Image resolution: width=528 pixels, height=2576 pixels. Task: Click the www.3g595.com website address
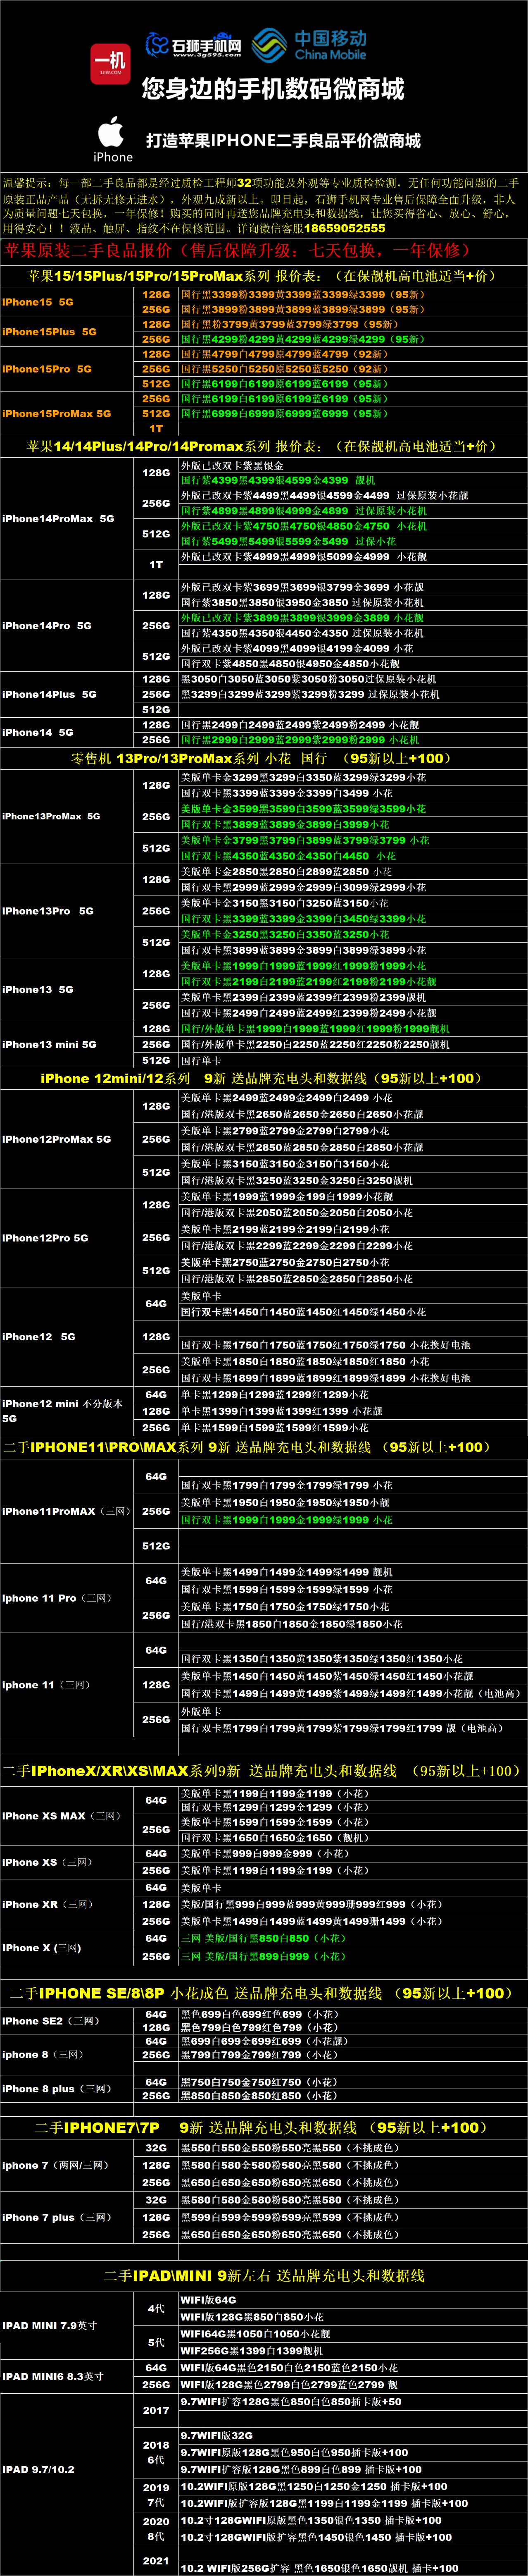[x=206, y=55]
